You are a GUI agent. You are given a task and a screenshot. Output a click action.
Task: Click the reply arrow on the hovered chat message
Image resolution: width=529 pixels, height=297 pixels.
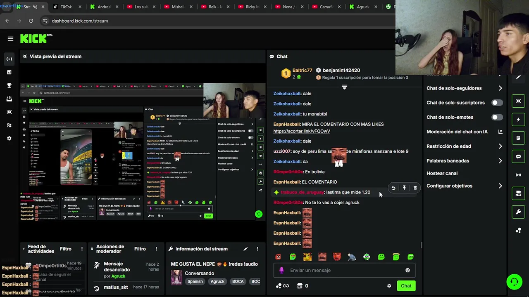coord(393,188)
